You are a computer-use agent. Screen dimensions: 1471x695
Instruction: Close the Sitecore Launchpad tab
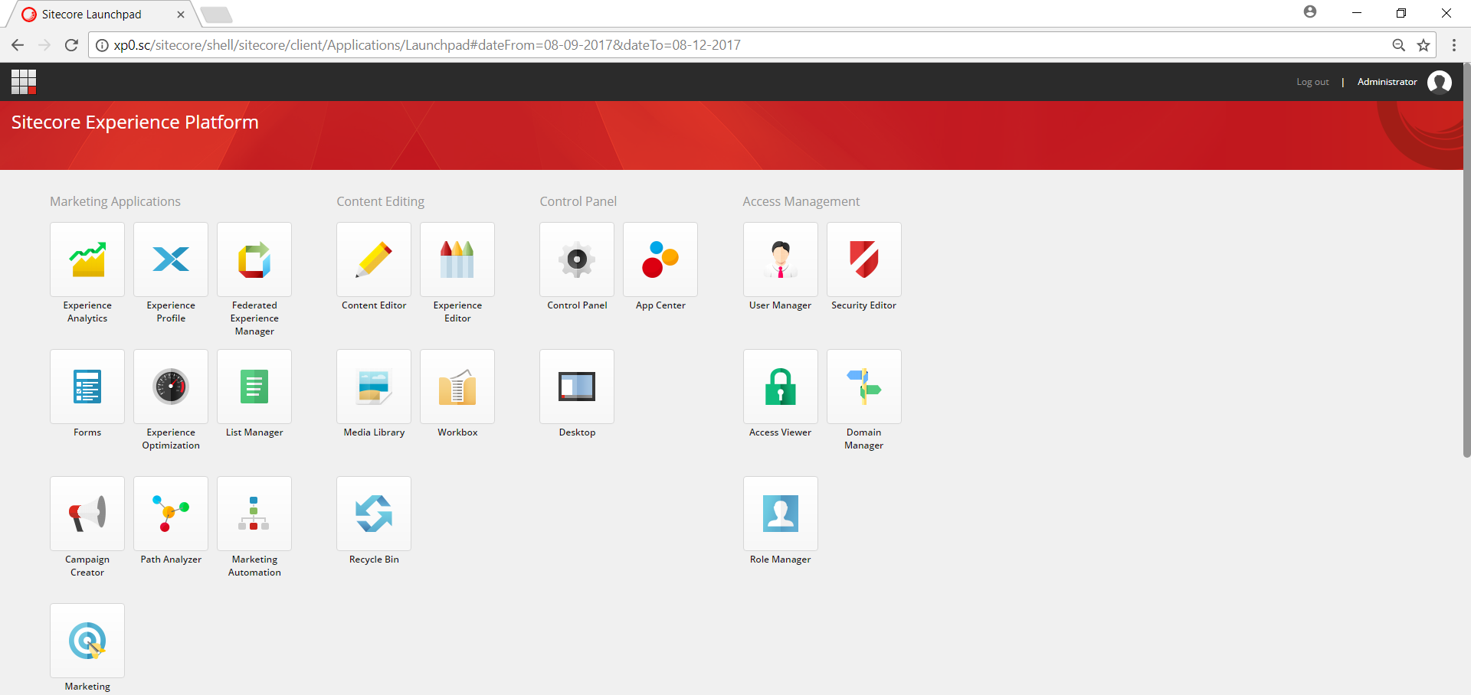coord(181,15)
